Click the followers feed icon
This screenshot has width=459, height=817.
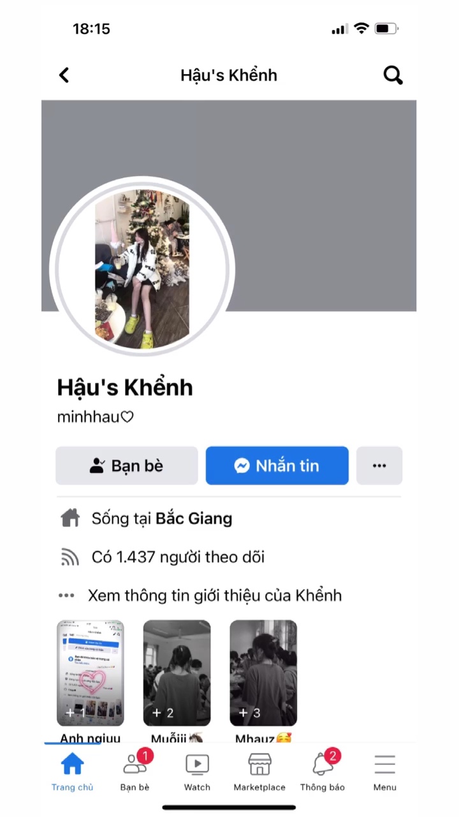pos(69,557)
